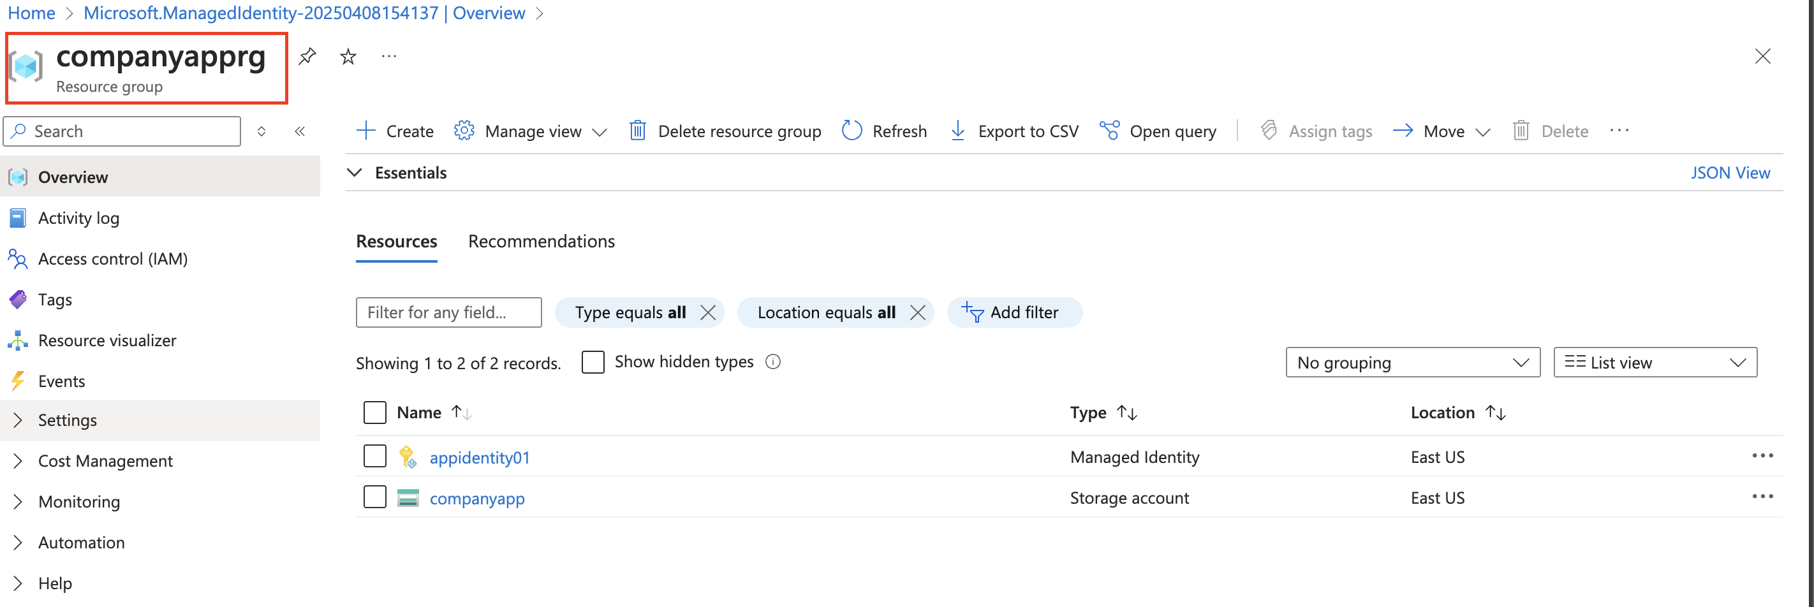
Task: Focus the Filter for any field input
Action: click(448, 312)
